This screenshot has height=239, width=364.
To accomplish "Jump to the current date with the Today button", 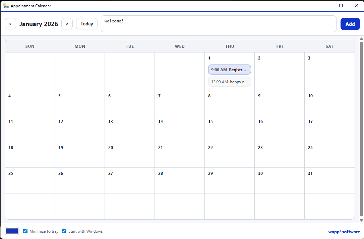I will [86, 24].
